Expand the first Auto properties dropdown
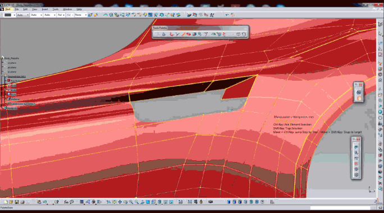Viewport: 384px width, 213px height. pos(23,15)
